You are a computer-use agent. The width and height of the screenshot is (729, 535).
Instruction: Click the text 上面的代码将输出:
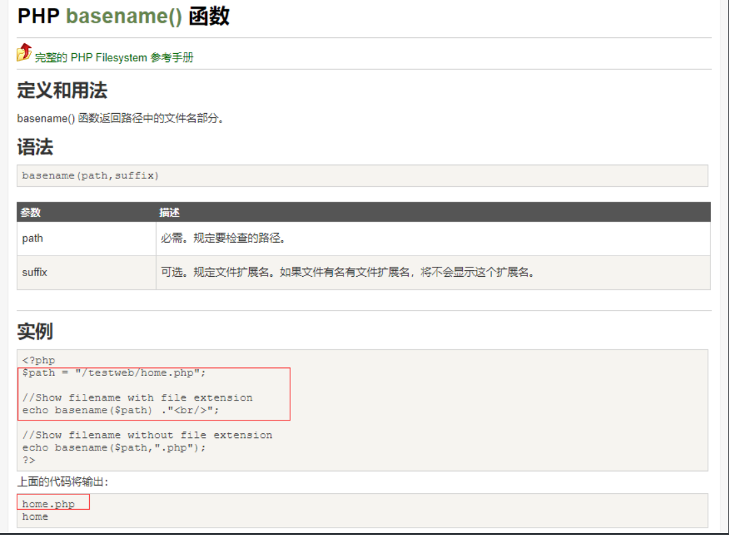coord(63,482)
